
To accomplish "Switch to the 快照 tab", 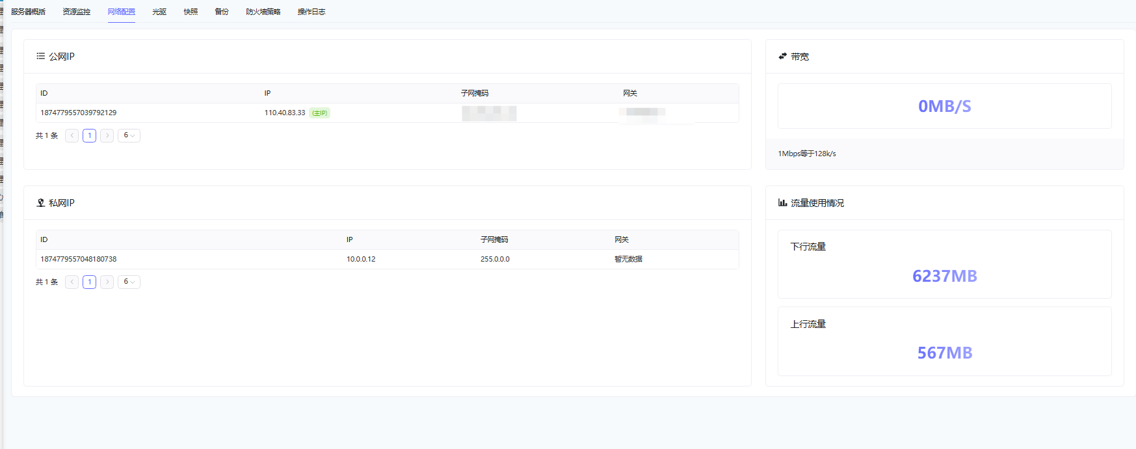I will (191, 12).
